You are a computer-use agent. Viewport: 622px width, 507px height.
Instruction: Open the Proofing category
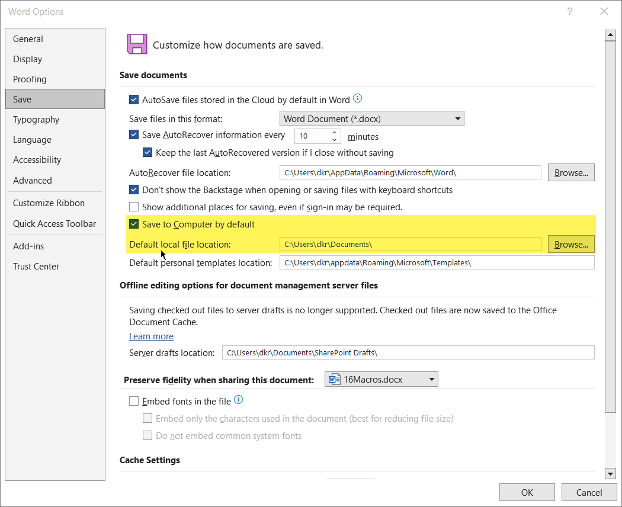[x=55, y=79]
